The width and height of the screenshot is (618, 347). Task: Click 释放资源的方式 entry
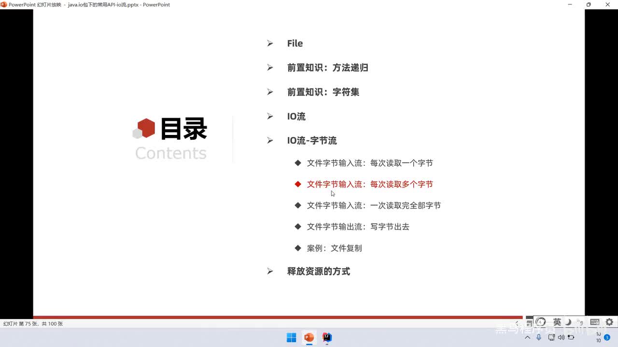pyautogui.click(x=319, y=271)
